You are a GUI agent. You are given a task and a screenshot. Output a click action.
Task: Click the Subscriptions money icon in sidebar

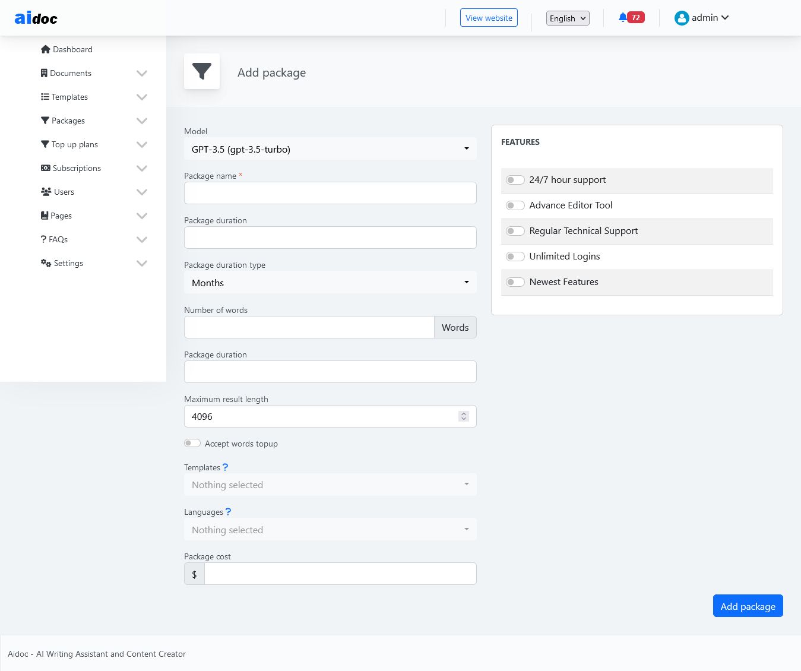[46, 168]
